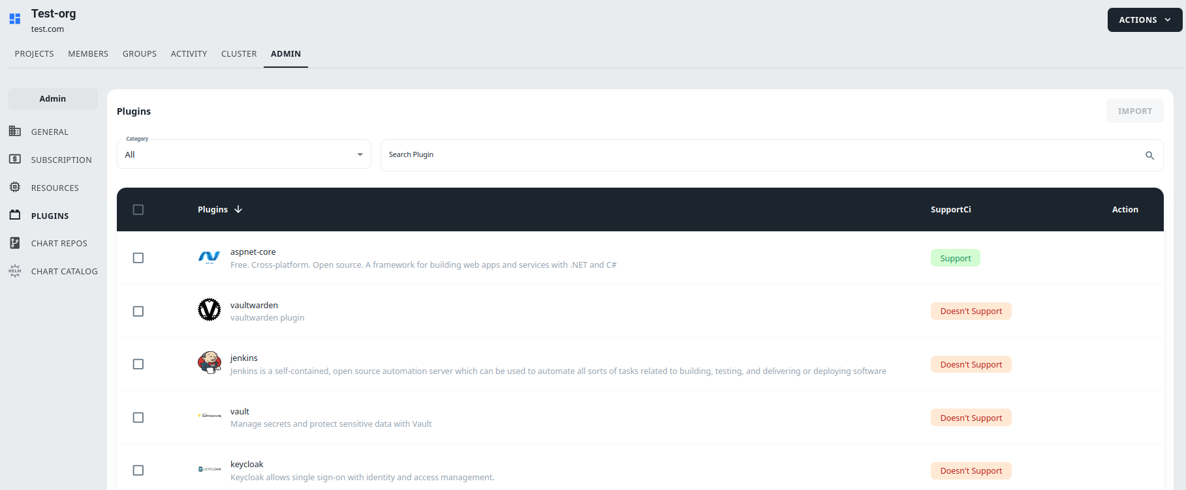Click the Resources chip icon
Image resolution: width=1186 pixels, height=490 pixels.
(15, 187)
